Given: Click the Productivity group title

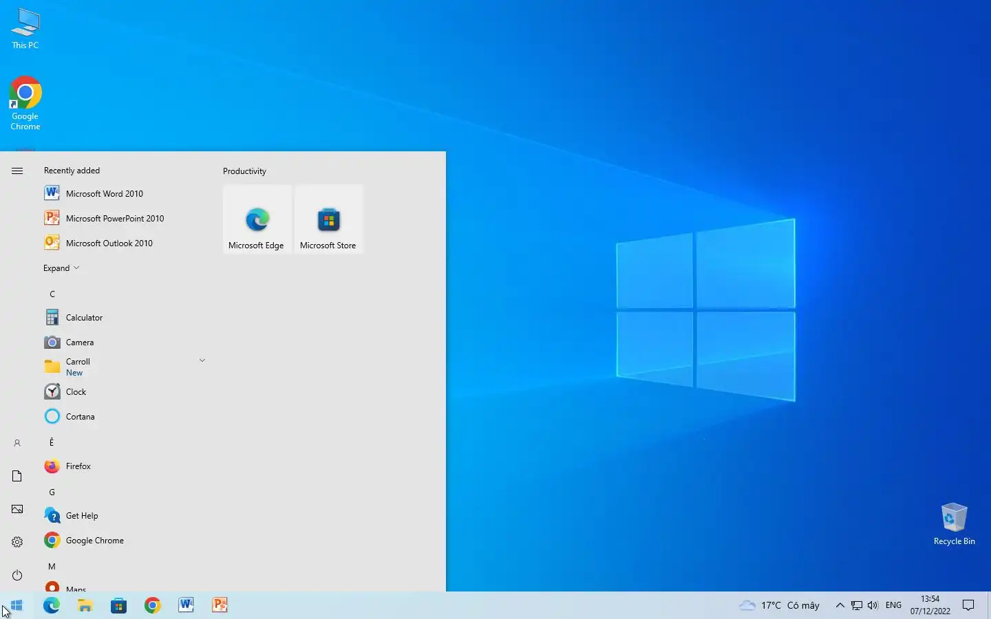Looking at the screenshot, I should (244, 171).
